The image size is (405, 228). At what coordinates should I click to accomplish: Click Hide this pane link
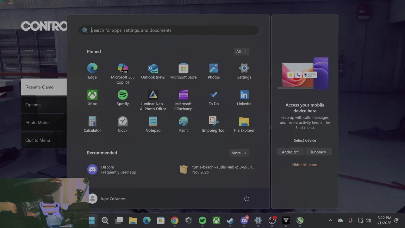pos(304,165)
